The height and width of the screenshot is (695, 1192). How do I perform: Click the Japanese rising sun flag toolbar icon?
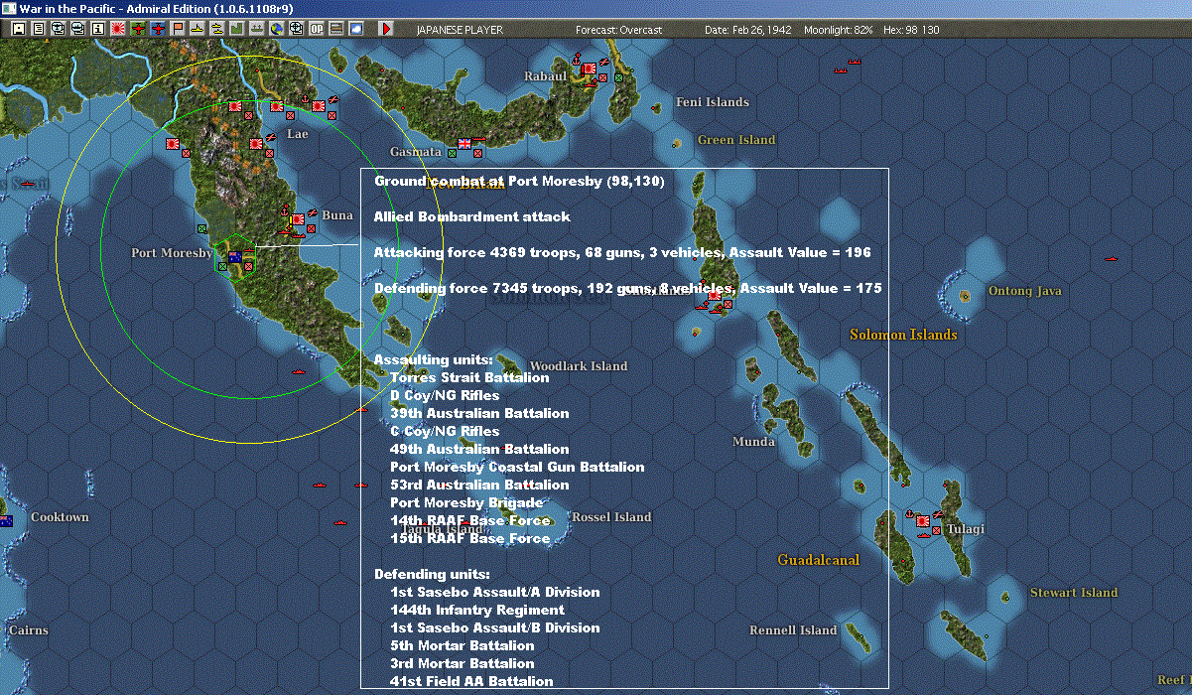pos(118,29)
